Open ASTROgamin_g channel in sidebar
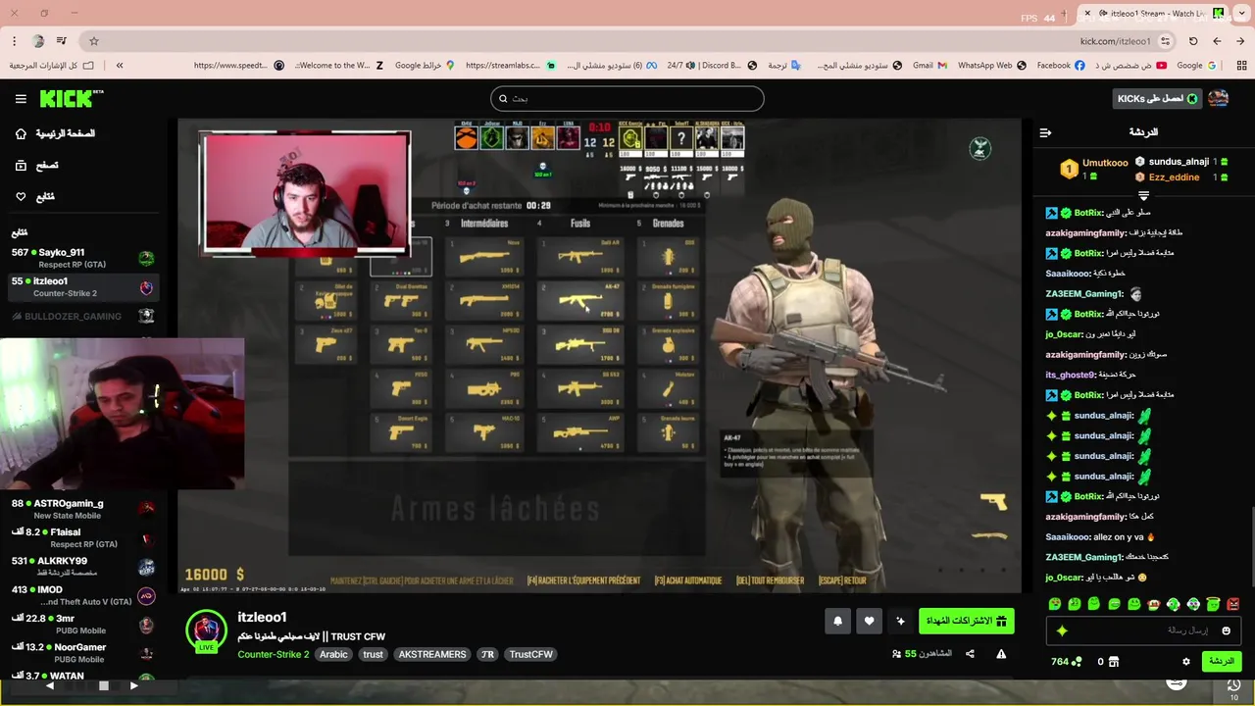 pos(82,509)
